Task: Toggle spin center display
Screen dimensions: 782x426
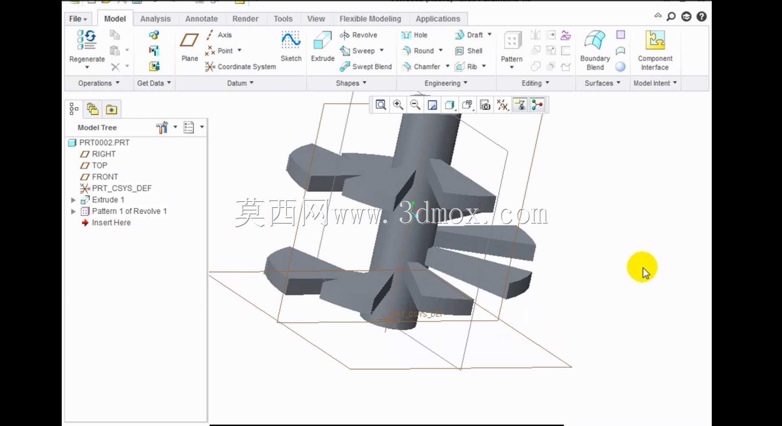Action: (538, 105)
